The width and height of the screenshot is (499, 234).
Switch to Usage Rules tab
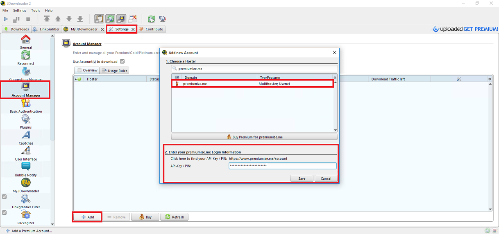pyautogui.click(x=114, y=71)
